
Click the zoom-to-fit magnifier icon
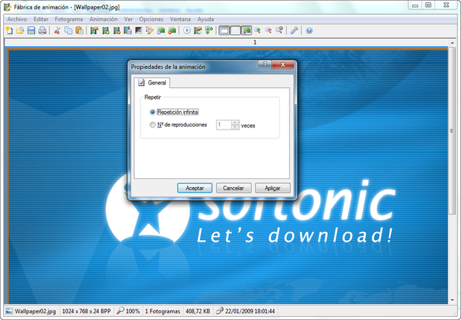pyautogui.click(x=279, y=31)
